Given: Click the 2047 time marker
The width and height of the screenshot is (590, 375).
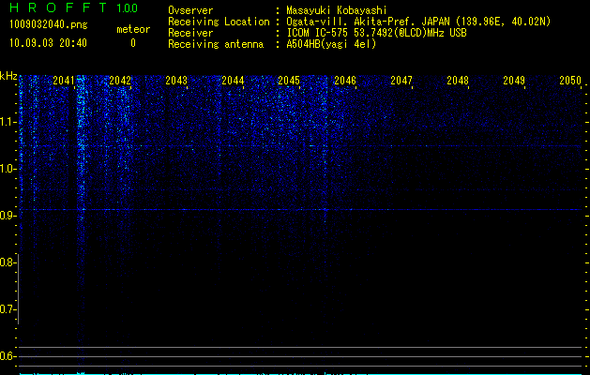Looking at the screenshot, I should point(401,81).
